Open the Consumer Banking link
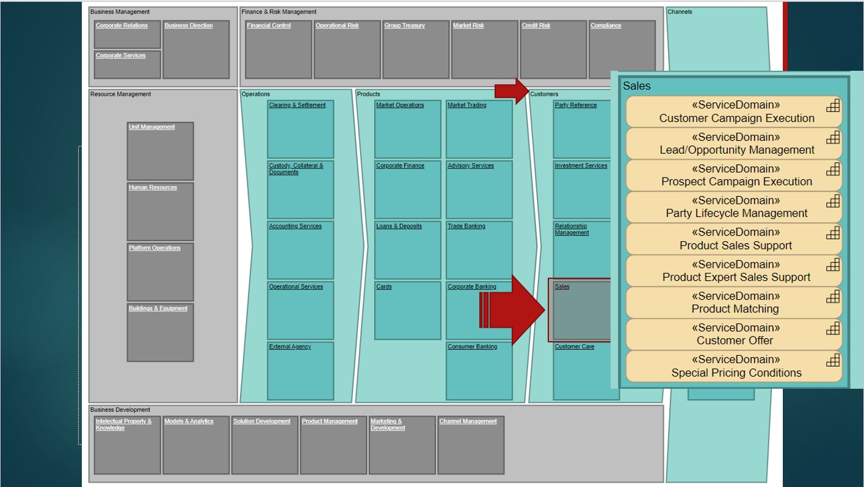 [472, 347]
